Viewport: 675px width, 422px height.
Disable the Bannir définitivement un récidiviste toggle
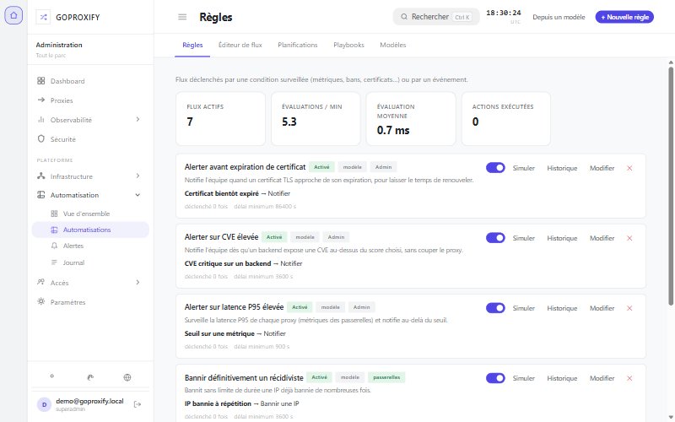point(495,377)
